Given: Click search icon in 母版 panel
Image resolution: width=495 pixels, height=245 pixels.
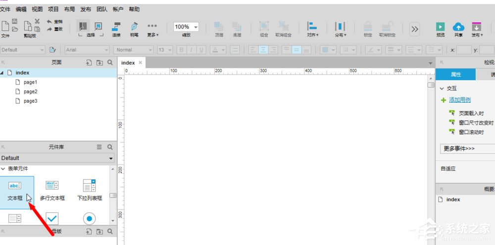Looking at the screenshot, I should pos(110,231).
